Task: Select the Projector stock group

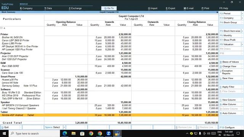Action: point(6,53)
